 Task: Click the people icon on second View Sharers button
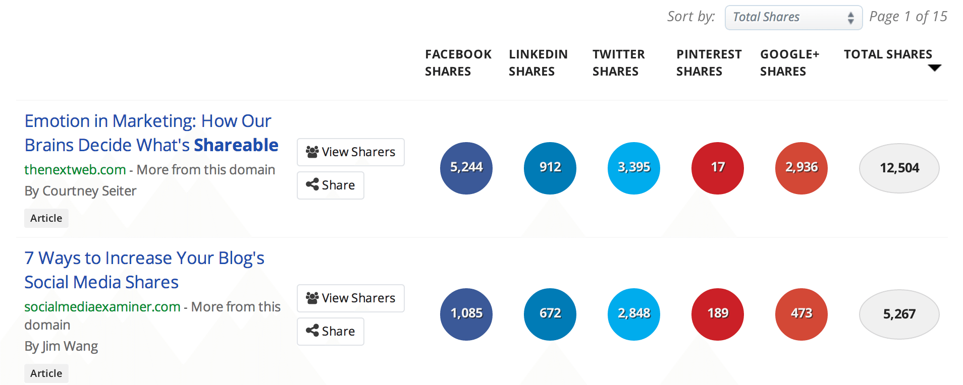pyautogui.click(x=313, y=297)
